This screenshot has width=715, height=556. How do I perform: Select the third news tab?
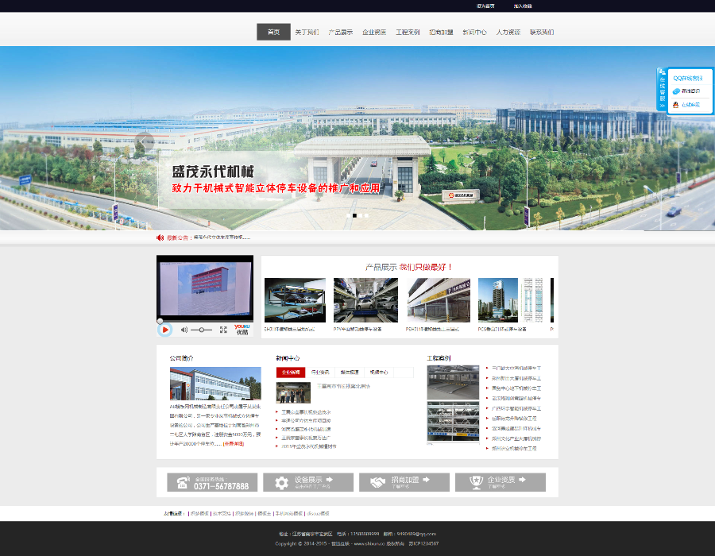tap(350, 373)
